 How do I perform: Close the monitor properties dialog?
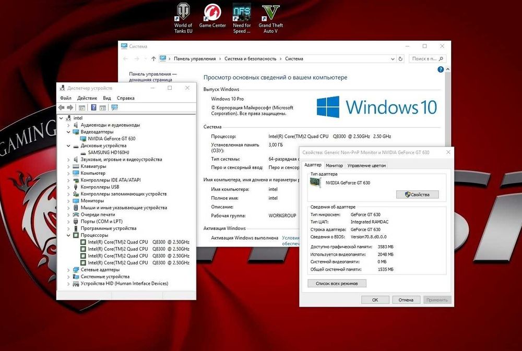coord(448,152)
